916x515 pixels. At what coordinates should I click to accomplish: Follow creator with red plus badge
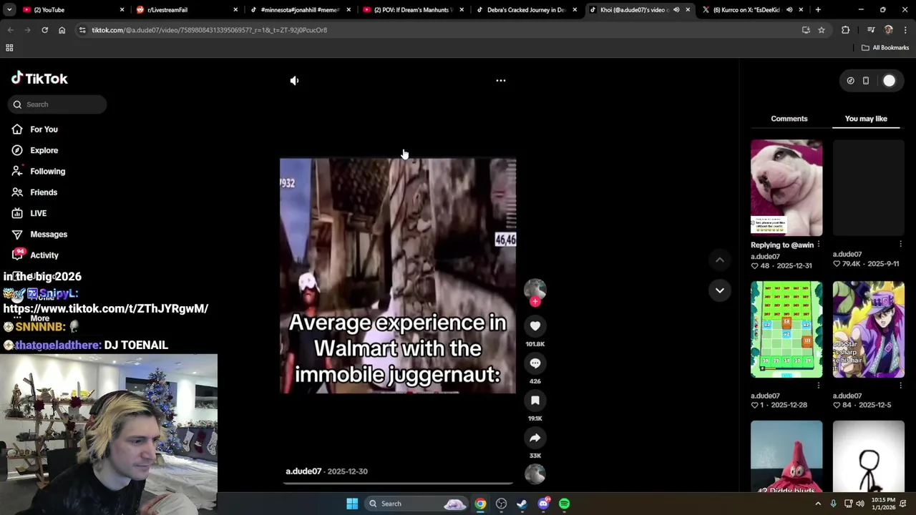click(x=535, y=302)
